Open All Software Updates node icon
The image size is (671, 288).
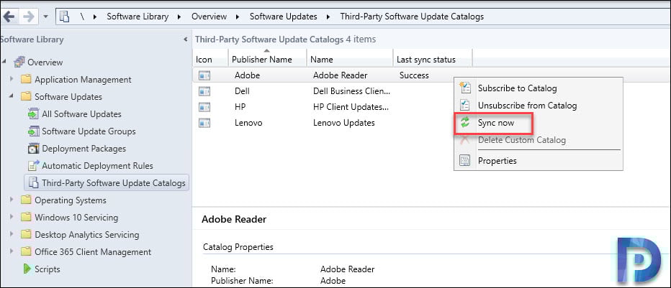point(33,114)
